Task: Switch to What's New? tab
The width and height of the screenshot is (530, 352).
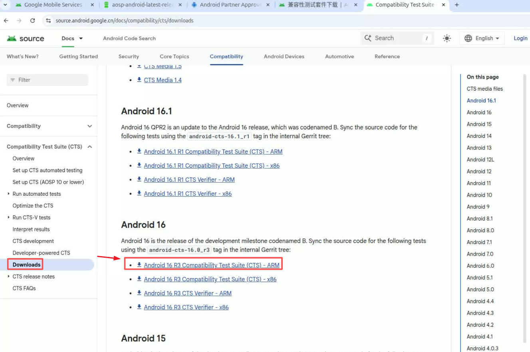Action: [23, 56]
